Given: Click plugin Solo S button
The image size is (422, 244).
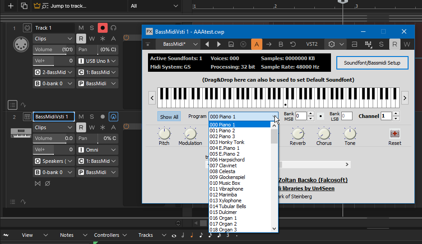Looking at the screenshot, I should (x=381, y=44).
